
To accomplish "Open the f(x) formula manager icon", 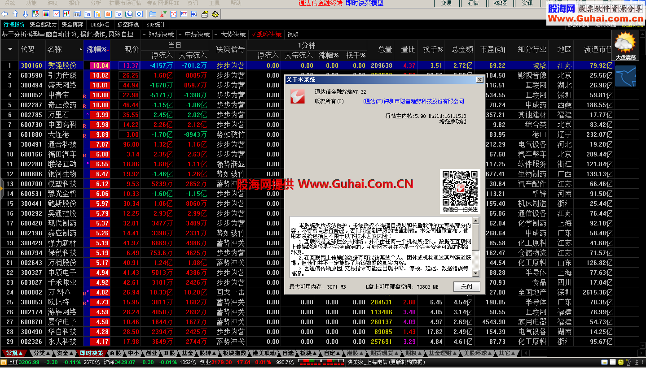I will point(129,14).
